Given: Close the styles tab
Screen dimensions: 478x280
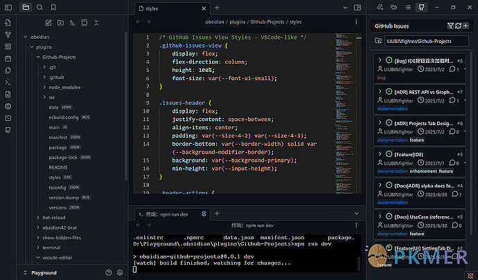Looking at the screenshot, I should [204, 8].
